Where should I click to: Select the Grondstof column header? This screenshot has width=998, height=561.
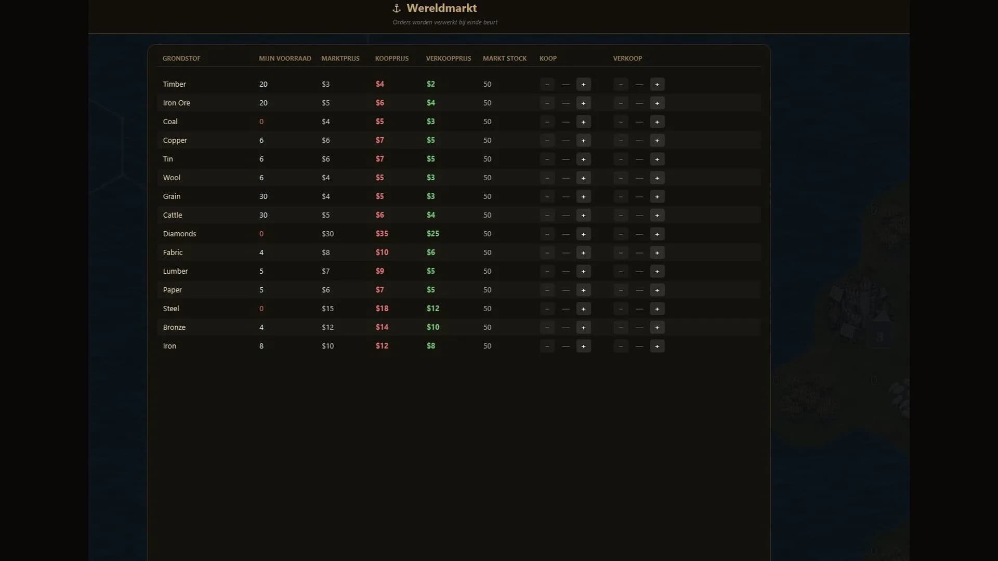tap(181, 58)
